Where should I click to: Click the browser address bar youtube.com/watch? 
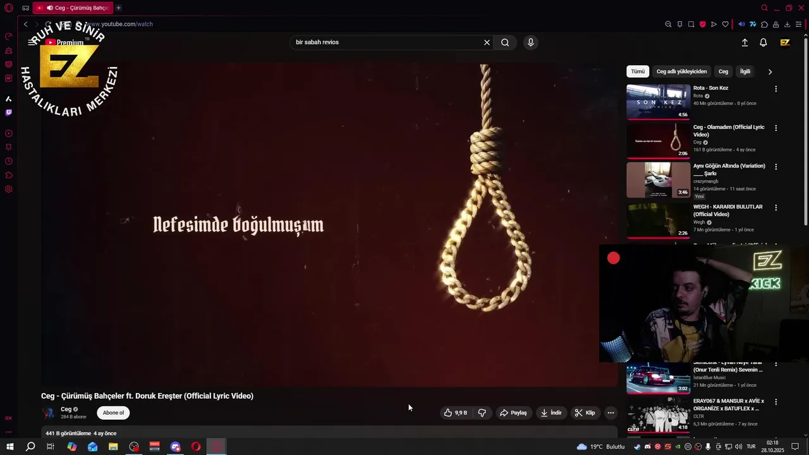tap(119, 24)
